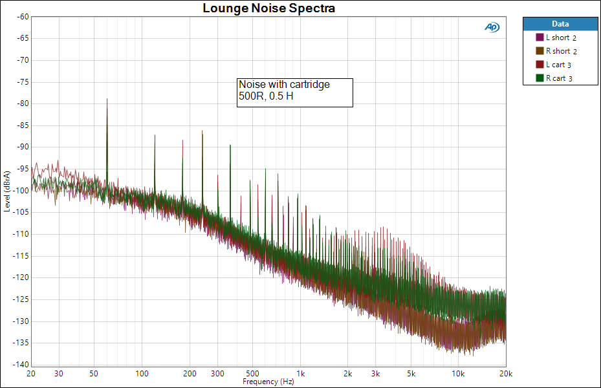This screenshot has width=601, height=388.
Task: Select the R short 2 brown color swatch
Action: point(540,51)
